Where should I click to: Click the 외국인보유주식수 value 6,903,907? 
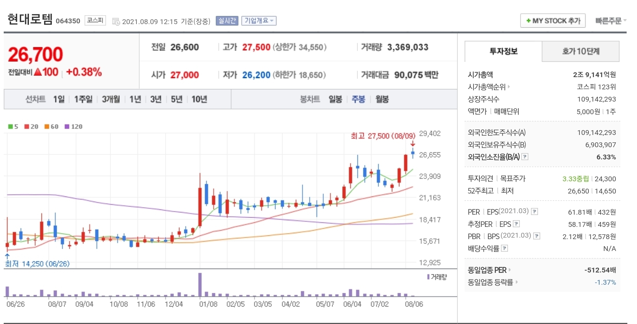click(x=600, y=145)
